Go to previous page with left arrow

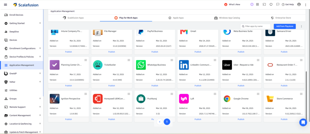[160, 122]
